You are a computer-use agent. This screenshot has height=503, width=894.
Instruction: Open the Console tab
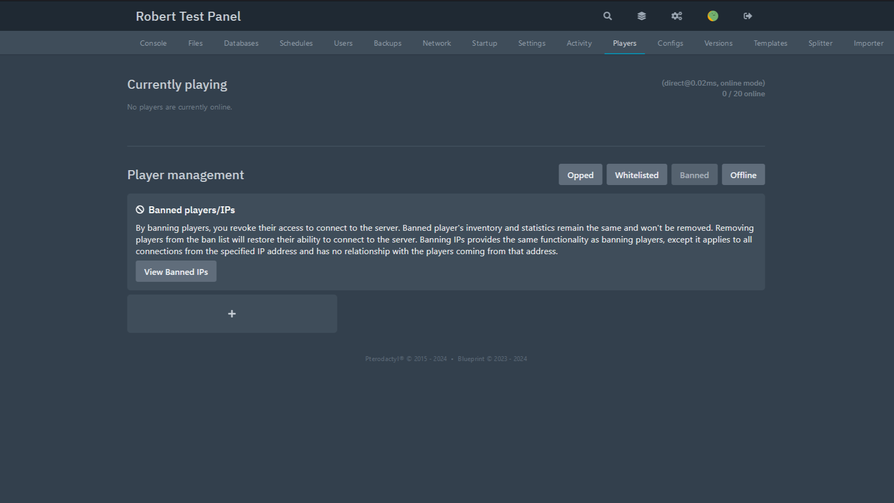tap(153, 43)
